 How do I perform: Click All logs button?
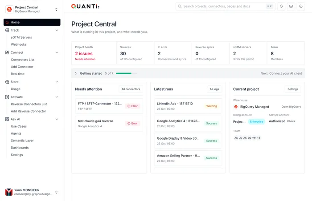pos(214,89)
